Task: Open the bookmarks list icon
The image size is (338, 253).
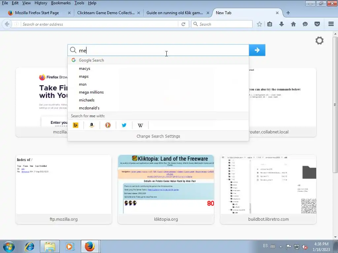Action: coord(269,24)
